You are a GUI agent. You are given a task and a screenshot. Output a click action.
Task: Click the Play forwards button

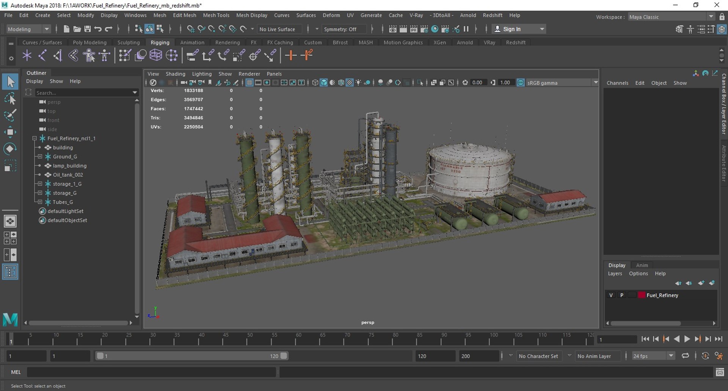point(687,339)
